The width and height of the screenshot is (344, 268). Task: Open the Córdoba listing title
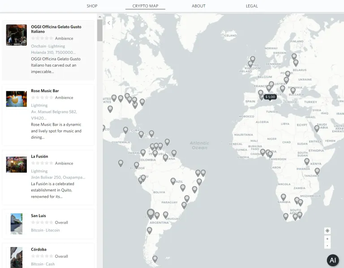39,249
